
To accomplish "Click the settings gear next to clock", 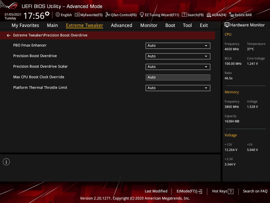I will tap(47, 14).
